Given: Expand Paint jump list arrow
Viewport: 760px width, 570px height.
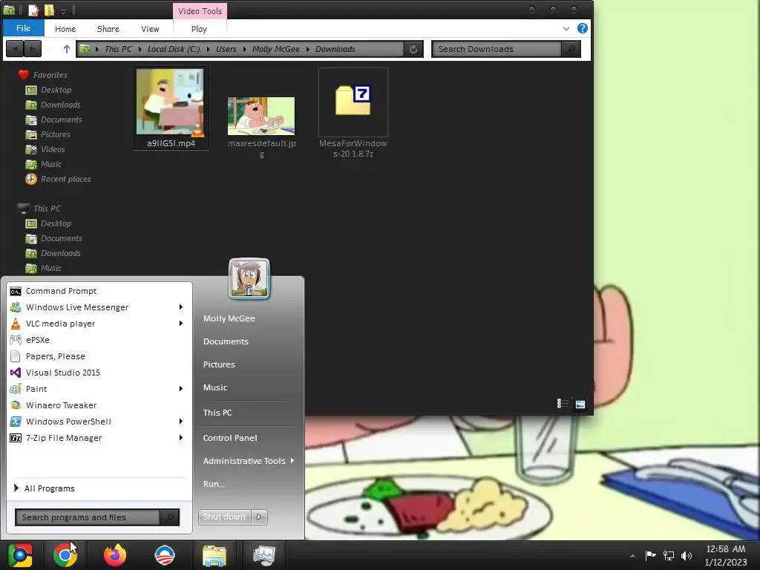Looking at the screenshot, I should point(181,389).
